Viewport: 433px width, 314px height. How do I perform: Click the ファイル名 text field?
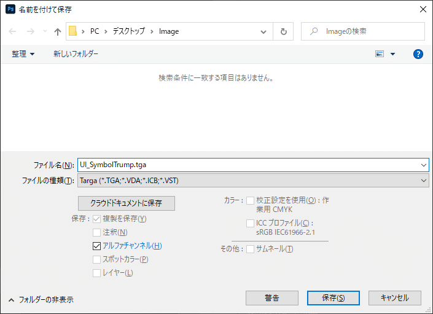point(253,165)
